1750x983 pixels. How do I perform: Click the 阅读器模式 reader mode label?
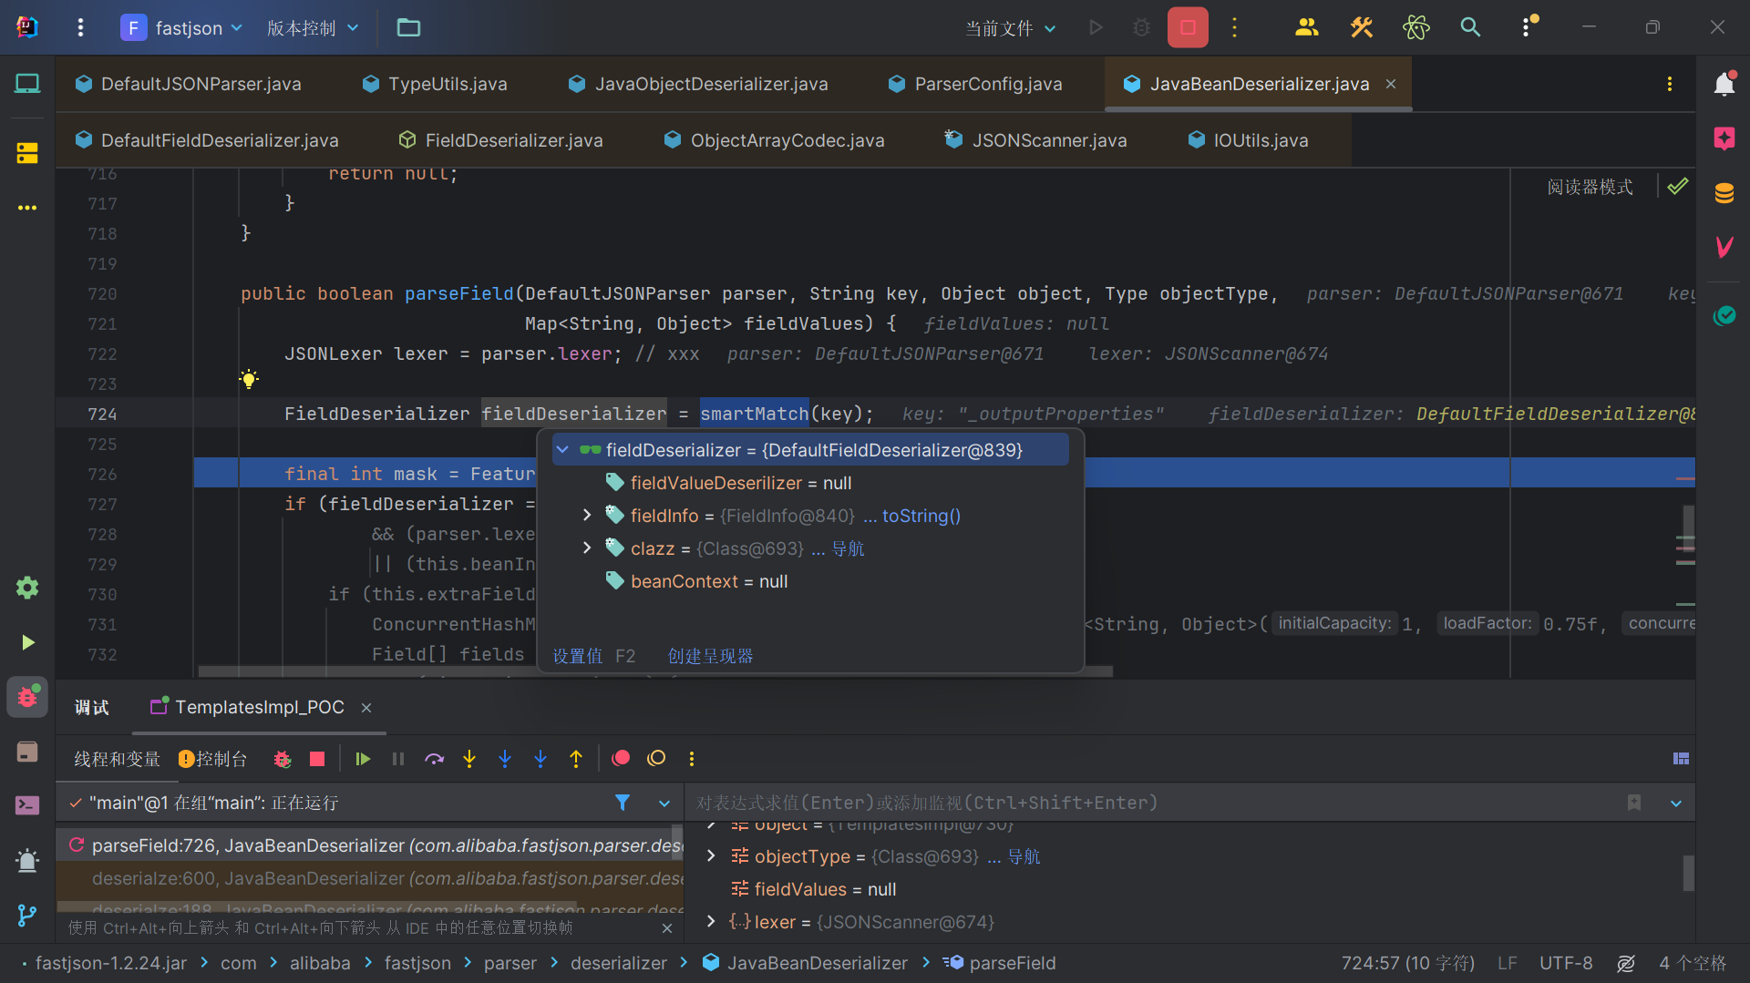(1590, 187)
